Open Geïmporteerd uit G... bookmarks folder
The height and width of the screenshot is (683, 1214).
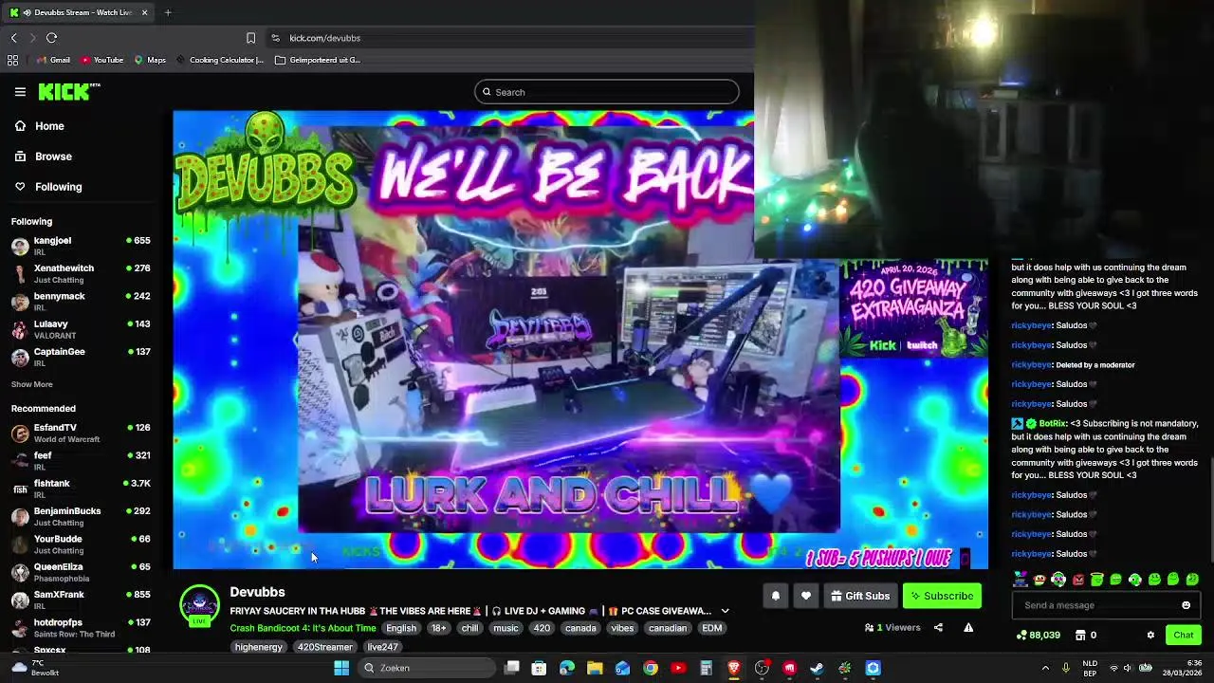[x=318, y=60]
